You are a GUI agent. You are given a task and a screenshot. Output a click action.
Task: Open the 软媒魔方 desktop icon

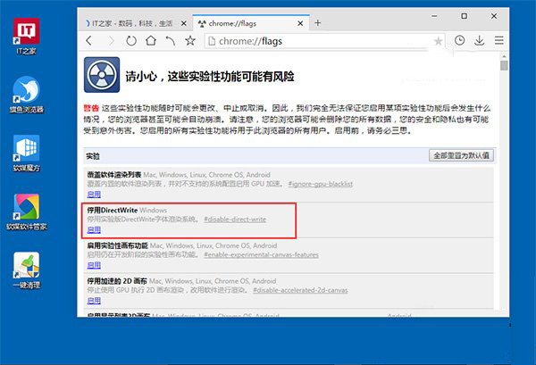26,153
